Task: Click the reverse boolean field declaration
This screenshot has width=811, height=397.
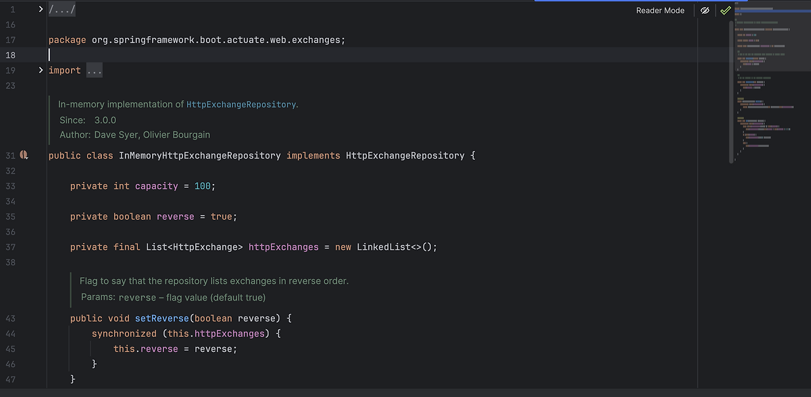Action: tap(176, 216)
